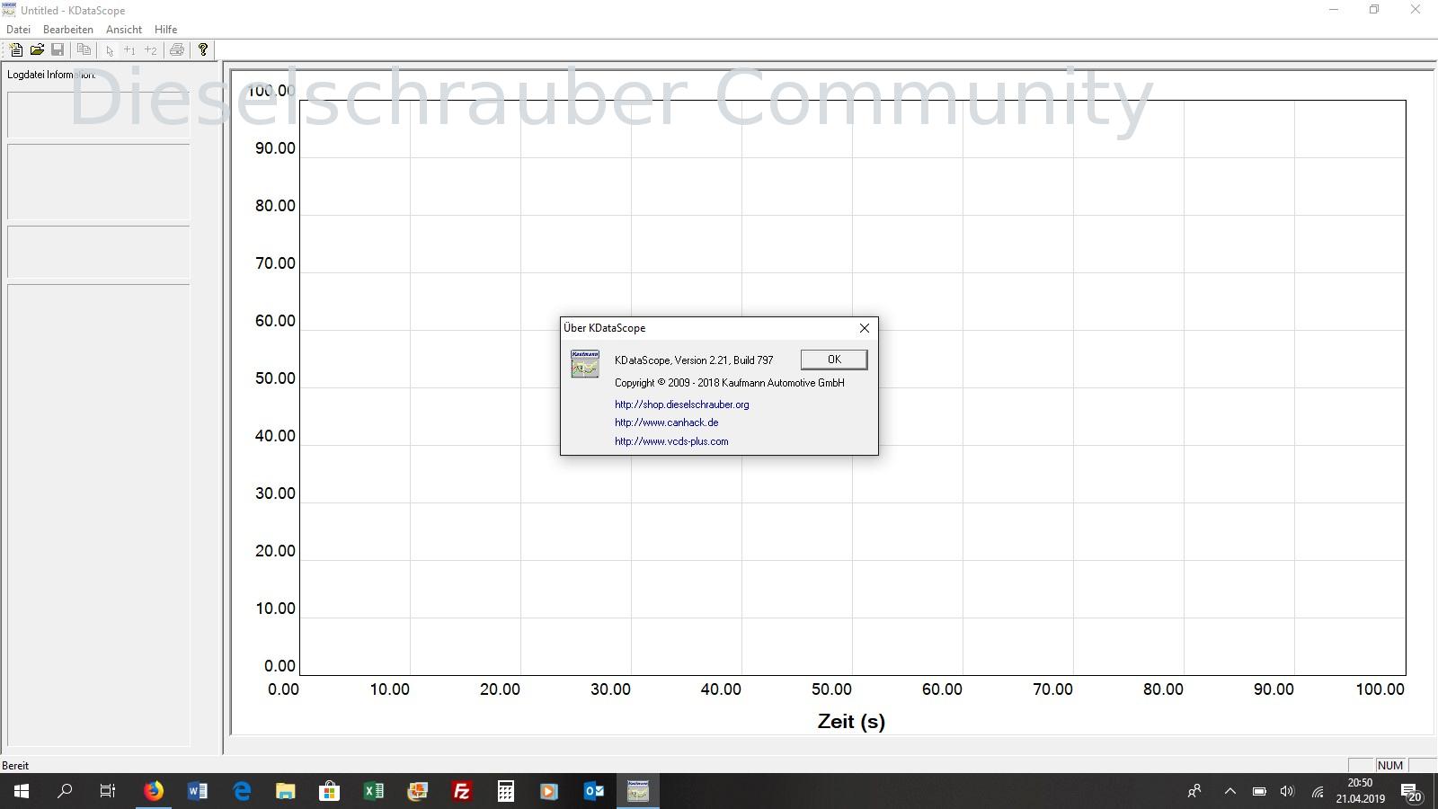Image resolution: width=1438 pixels, height=809 pixels.
Task: Open the media player taskbar icon
Action: pos(549,791)
